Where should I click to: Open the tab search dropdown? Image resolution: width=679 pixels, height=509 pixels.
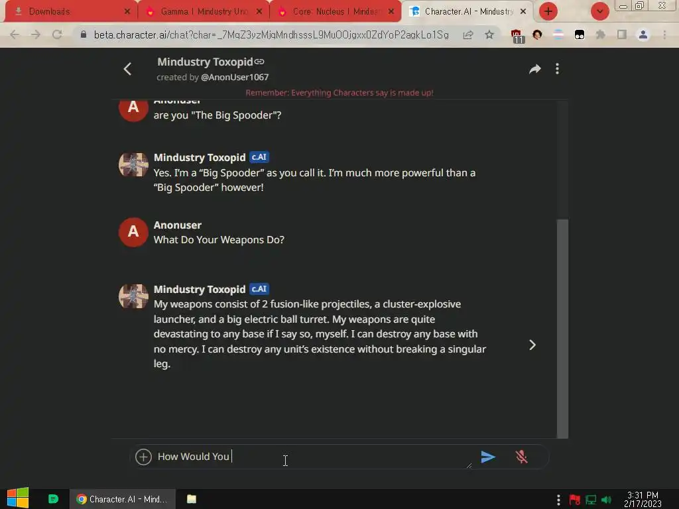pos(599,11)
